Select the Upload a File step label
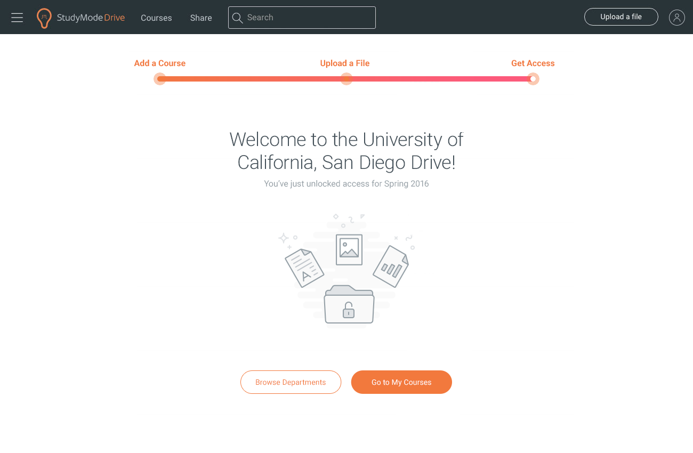 pyautogui.click(x=345, y=63)
